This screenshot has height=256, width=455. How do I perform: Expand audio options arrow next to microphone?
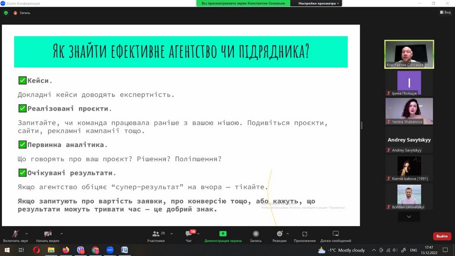coord(27,234)
